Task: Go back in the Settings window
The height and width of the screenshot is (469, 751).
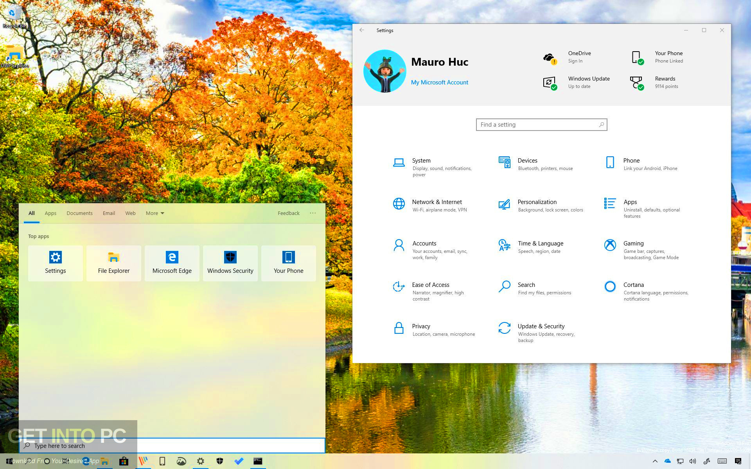Action: [x=362, y=30]
